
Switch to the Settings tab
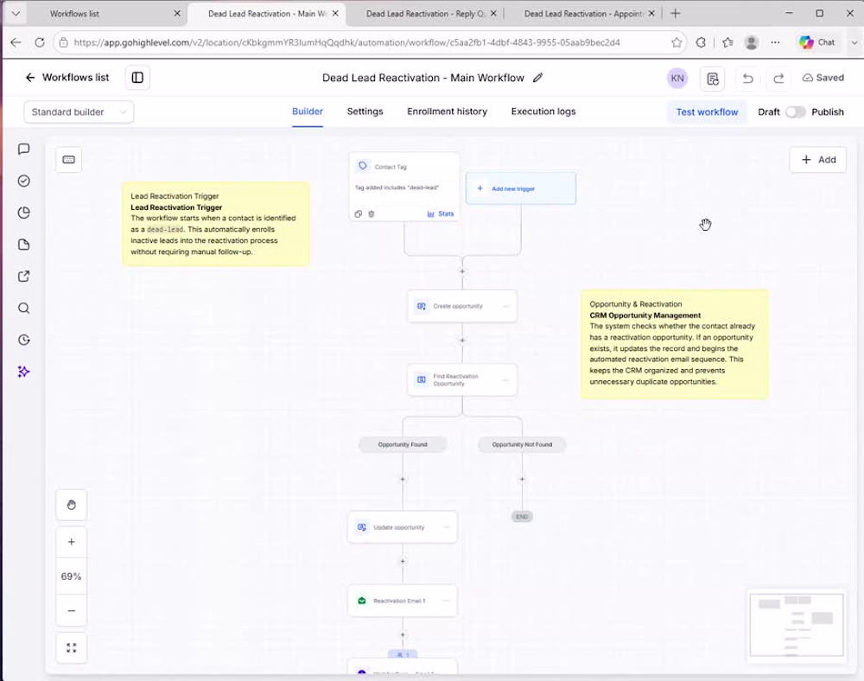pos(365,111)
